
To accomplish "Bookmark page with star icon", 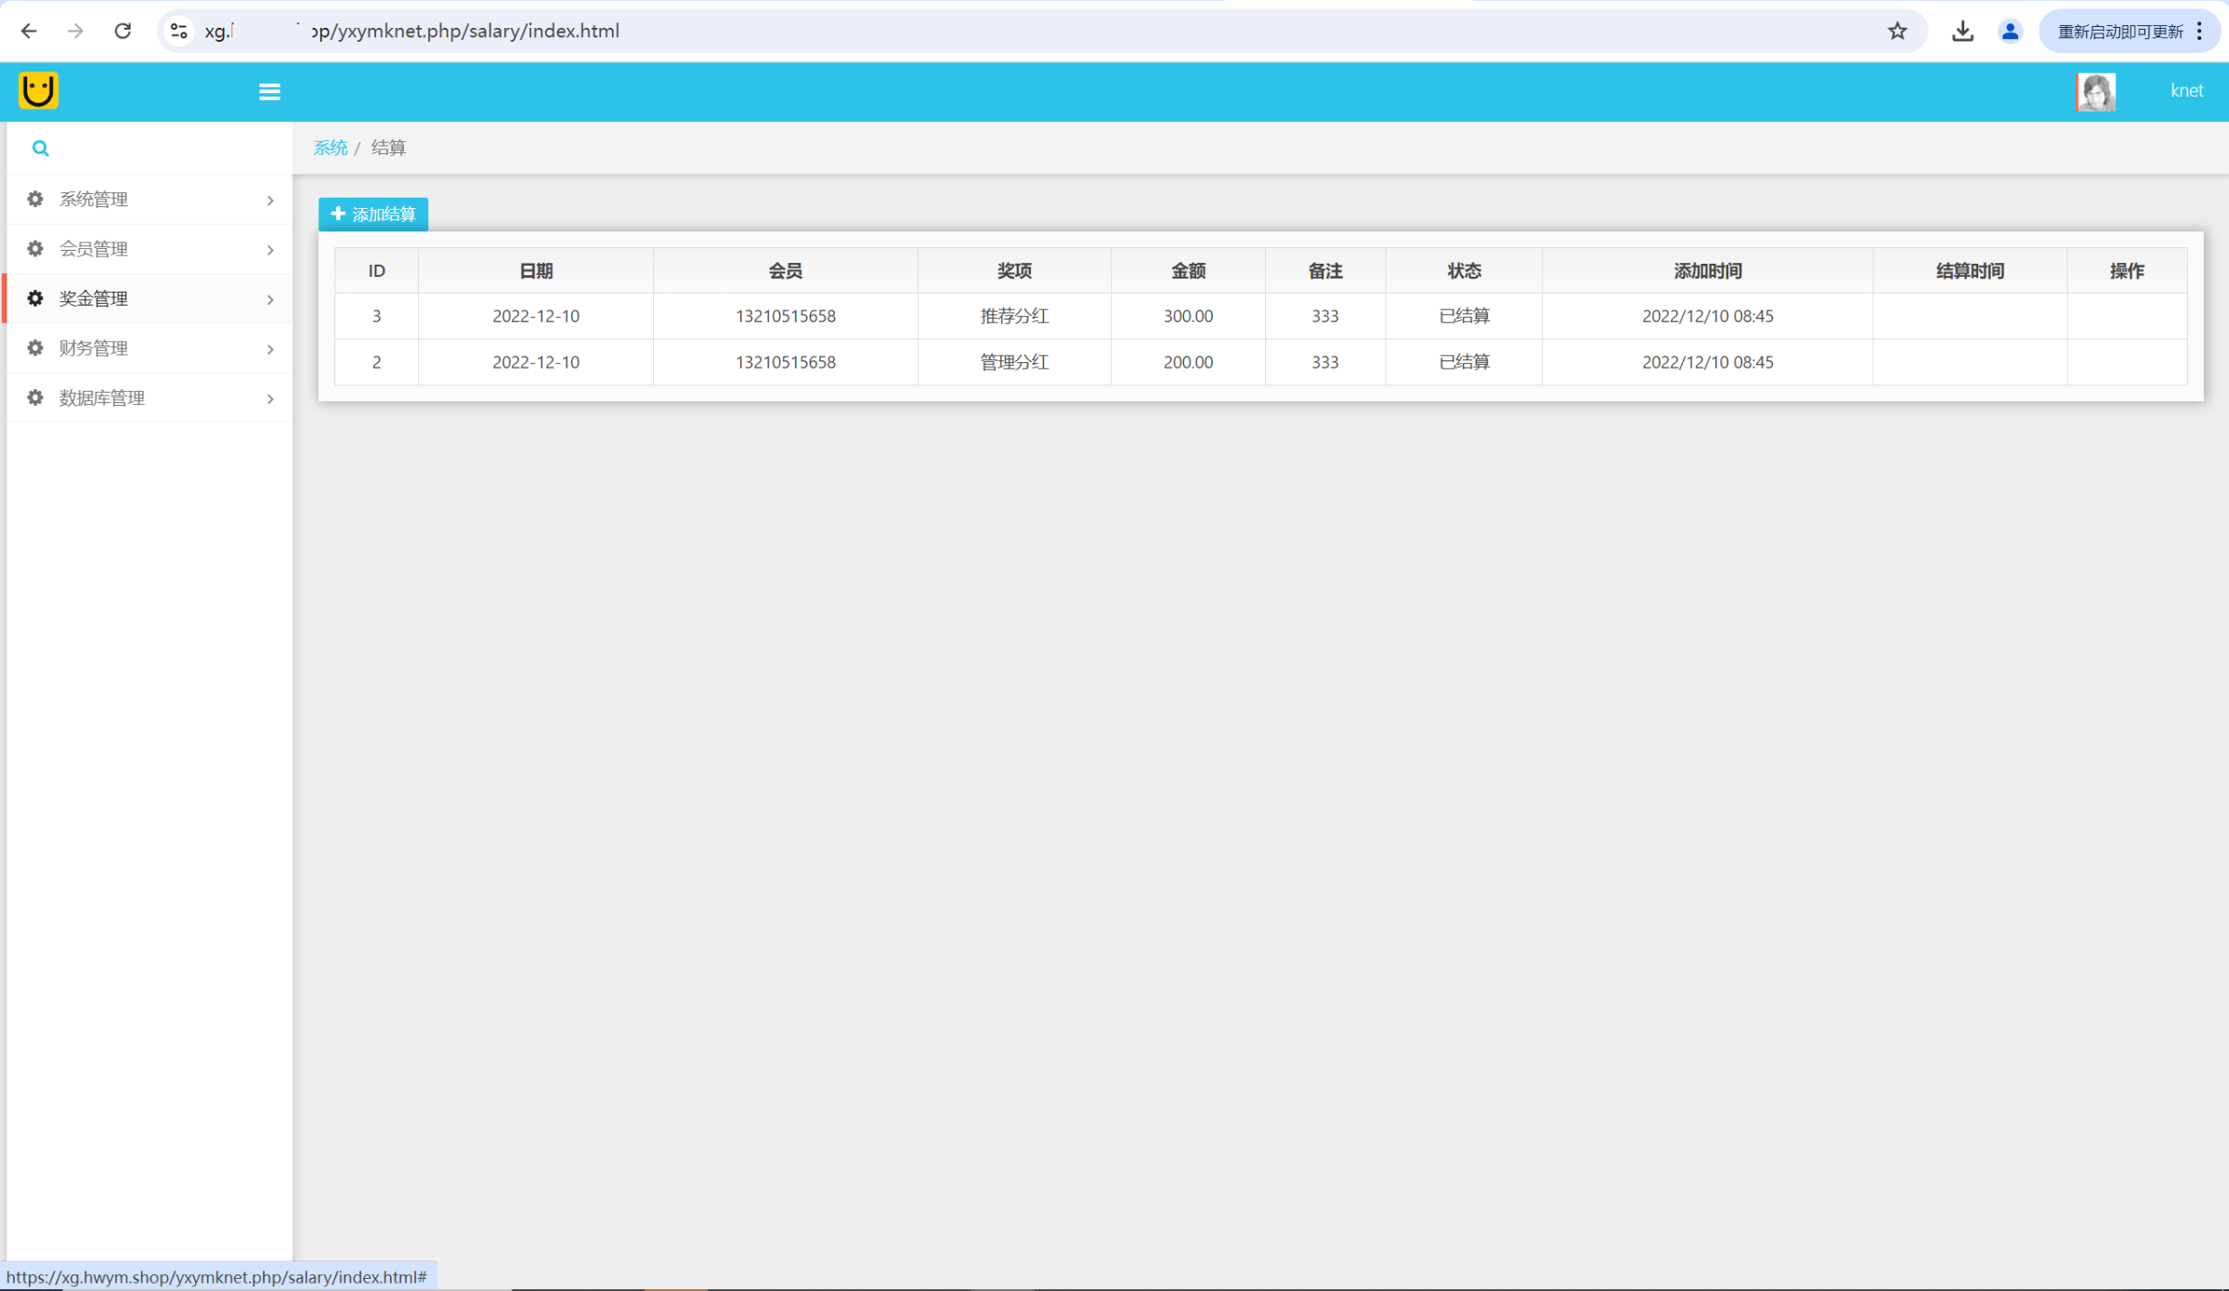I will 1897,32.
